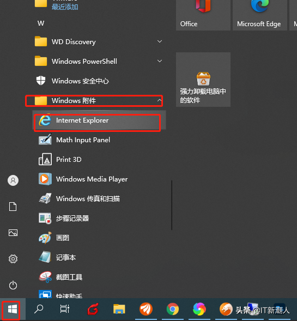Image resolution: width=297 pixels, height=321 pixels.
Task: Click the red swirl taskbar icon
Action: tap(93, 309)
